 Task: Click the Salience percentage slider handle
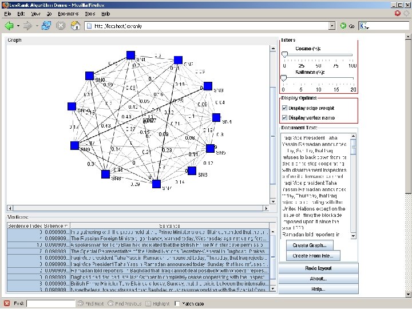283,78
